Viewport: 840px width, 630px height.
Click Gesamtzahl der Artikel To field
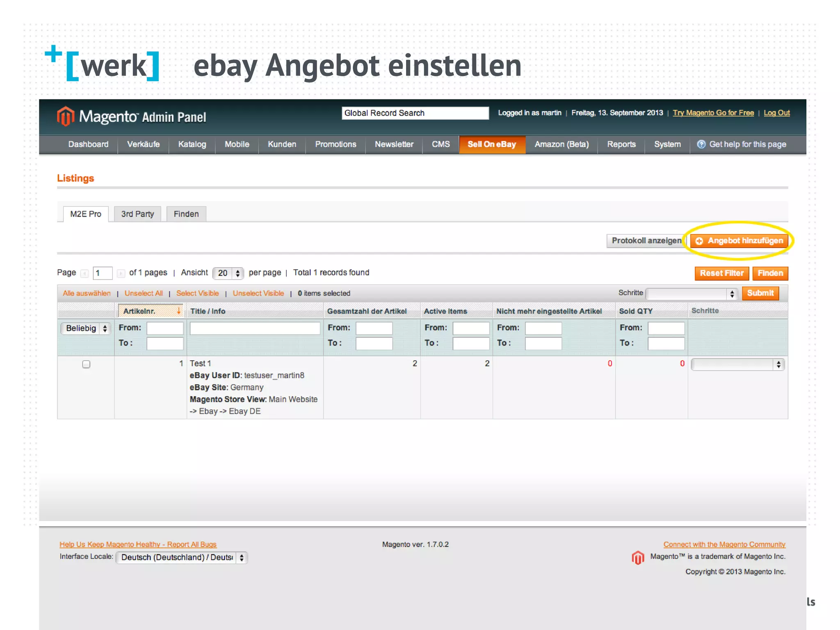pos(374,344)
